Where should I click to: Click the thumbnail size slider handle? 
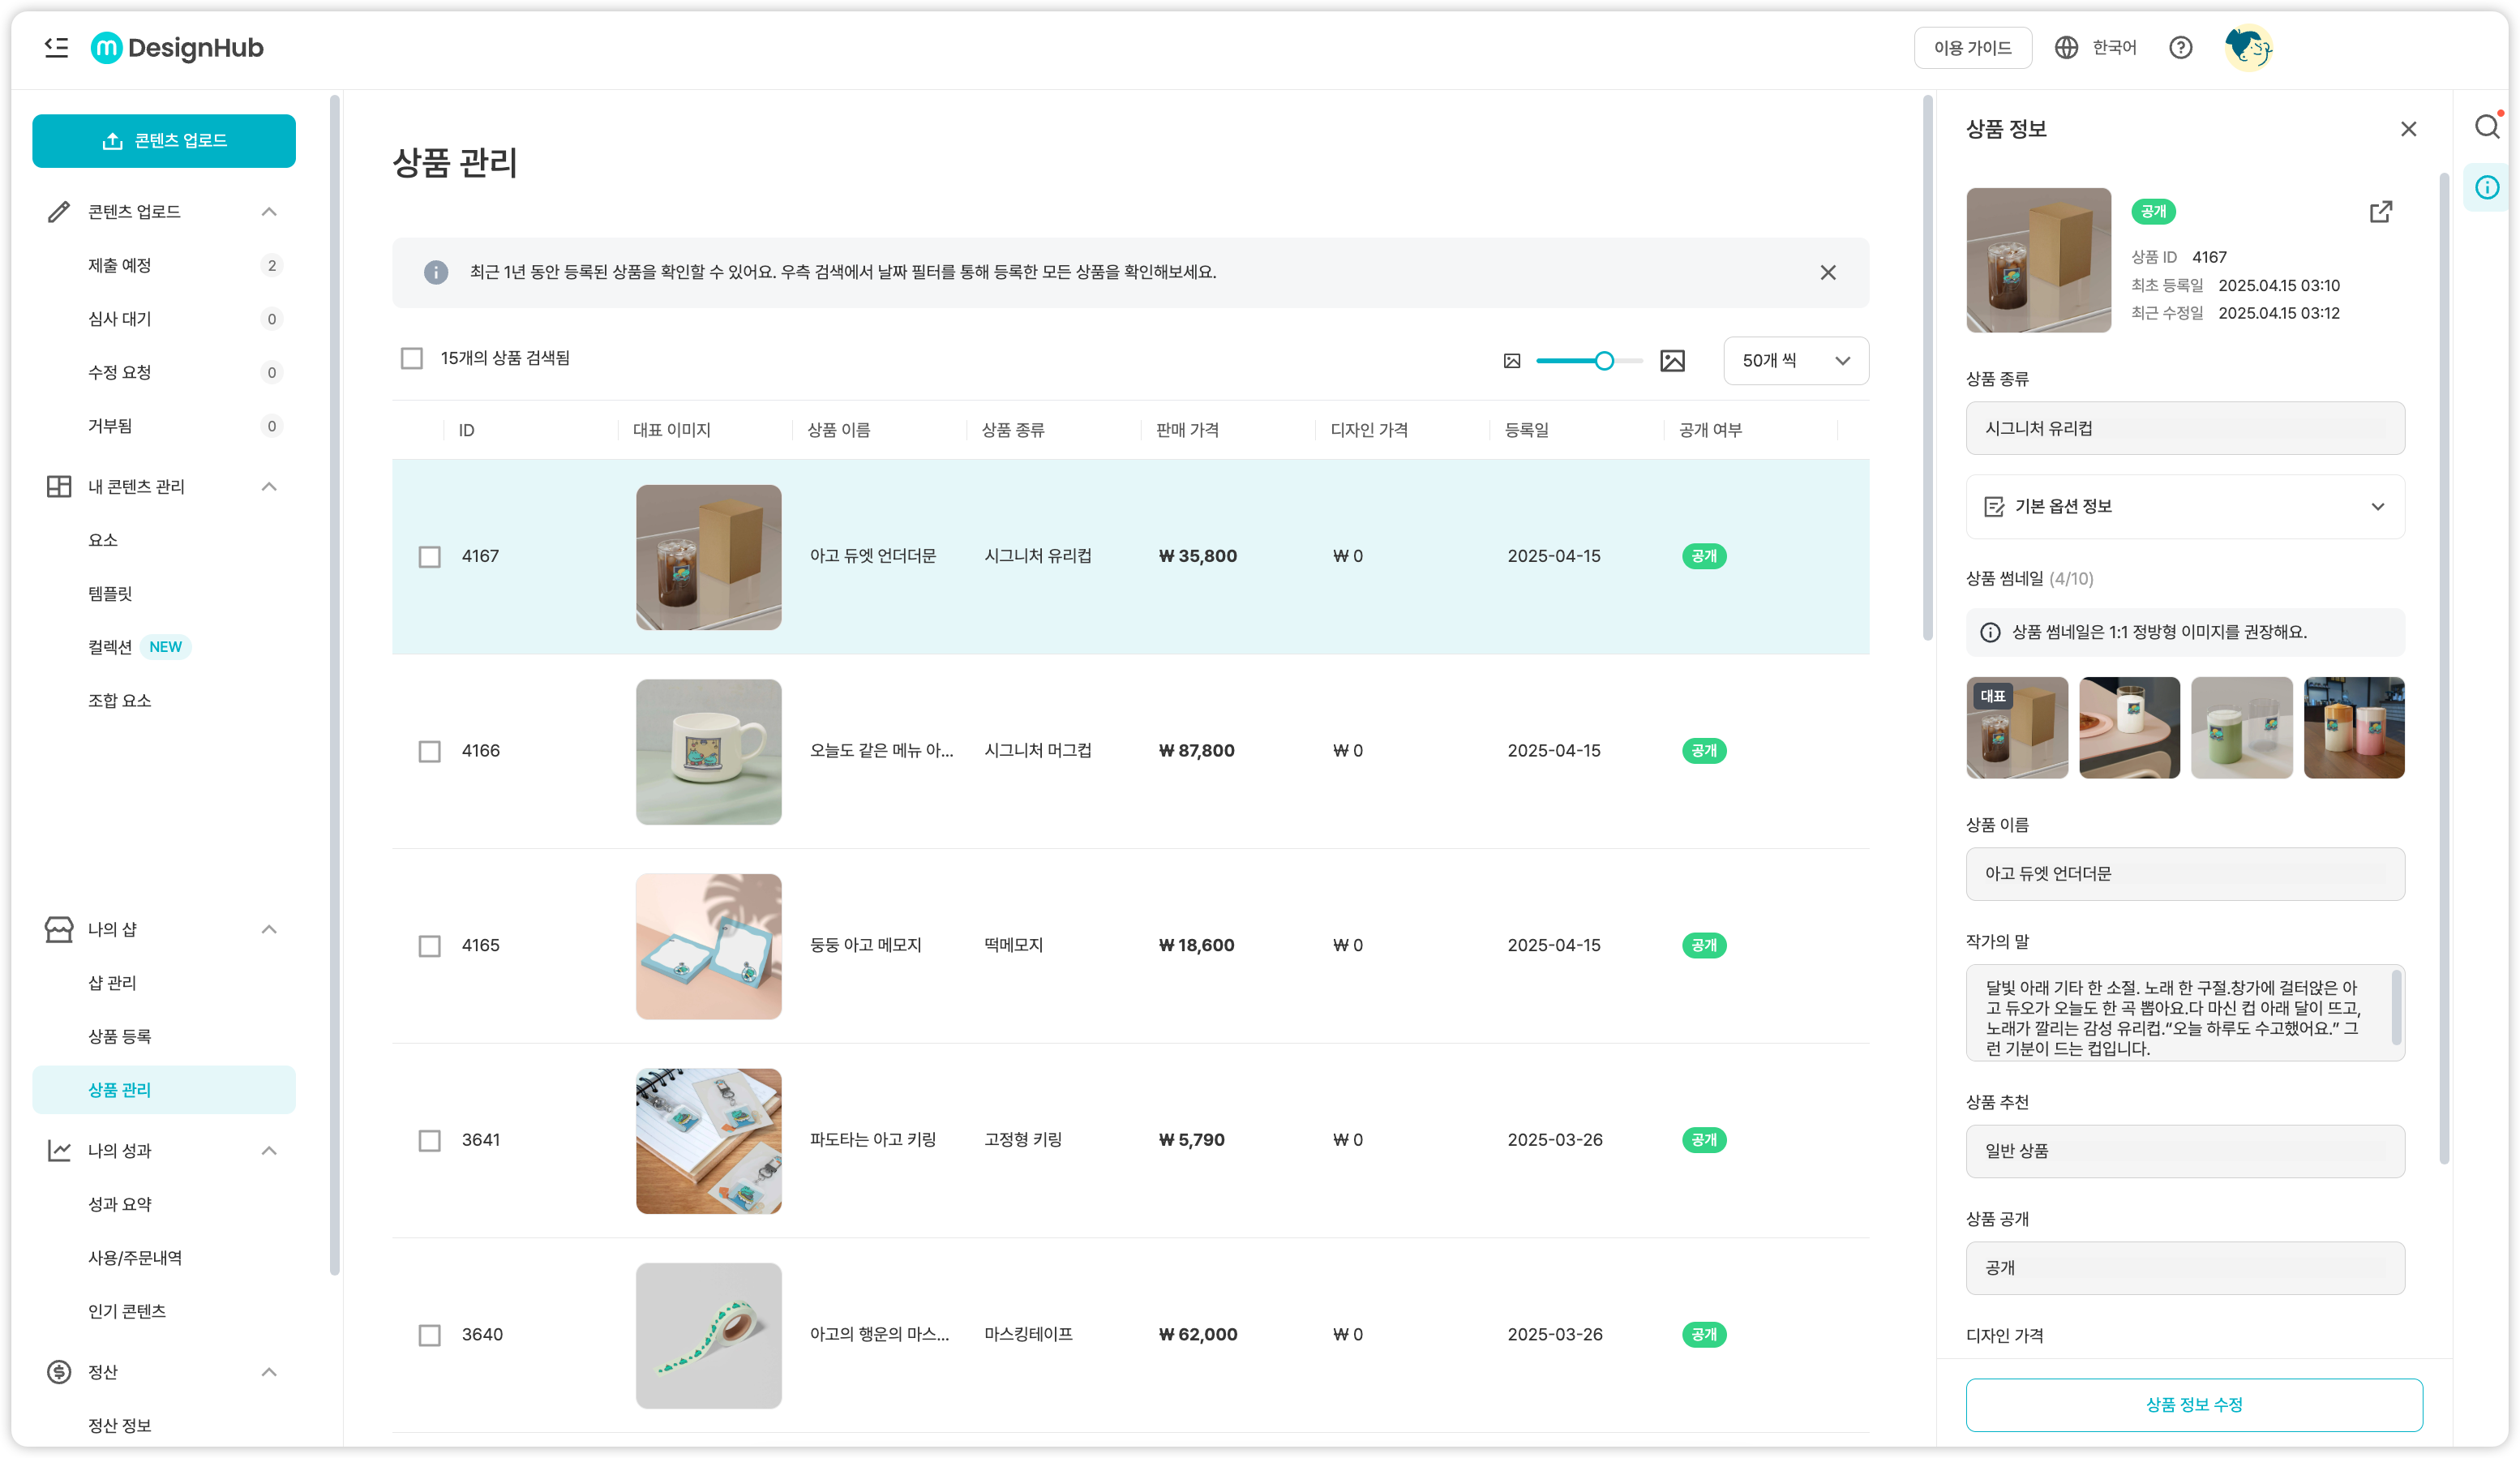pyautogui.click(x=1604, y=361)
